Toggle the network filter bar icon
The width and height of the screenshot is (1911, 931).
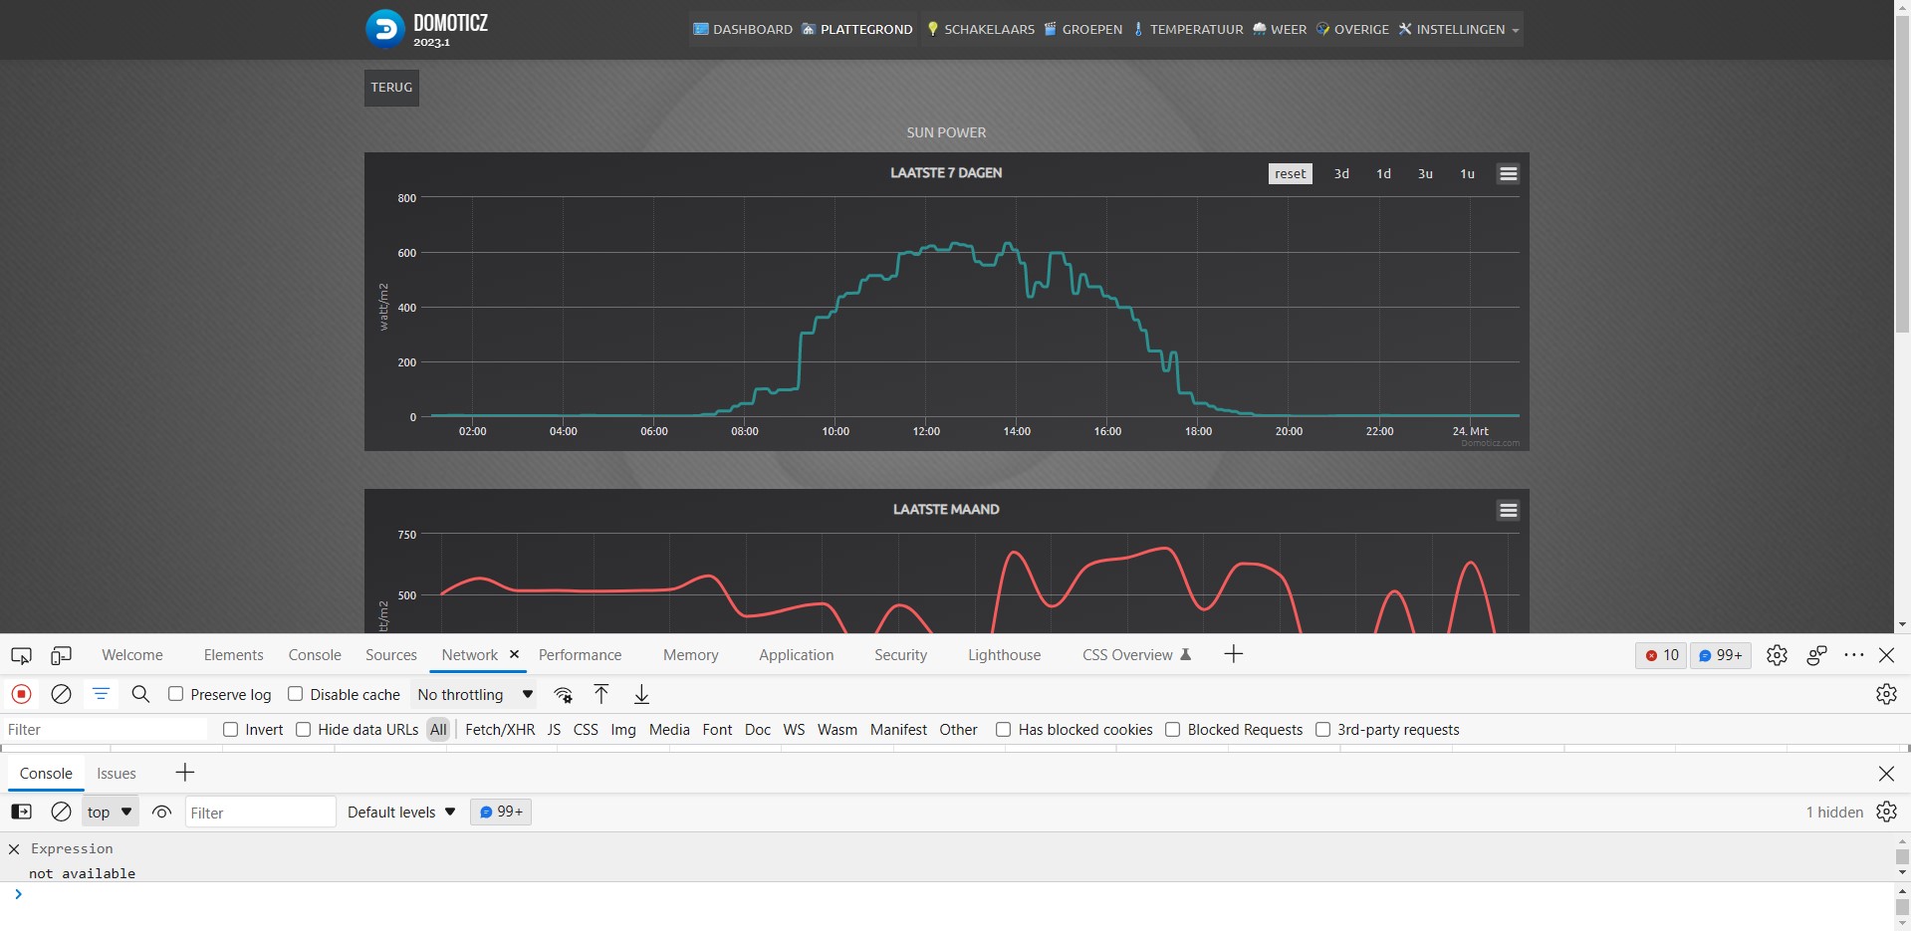(101, 694)
